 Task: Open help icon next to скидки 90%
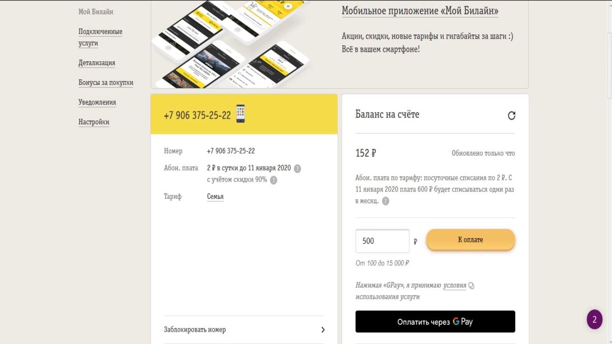point(273,180)
